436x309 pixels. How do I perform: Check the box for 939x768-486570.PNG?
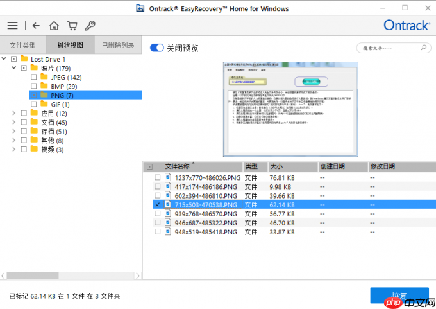coord(158,213)
